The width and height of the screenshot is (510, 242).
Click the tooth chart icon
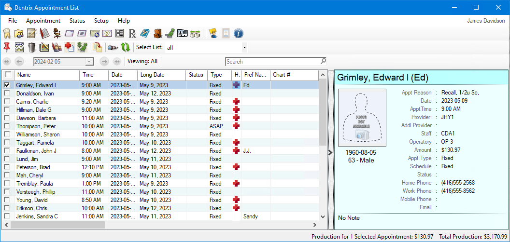(7, 33)
